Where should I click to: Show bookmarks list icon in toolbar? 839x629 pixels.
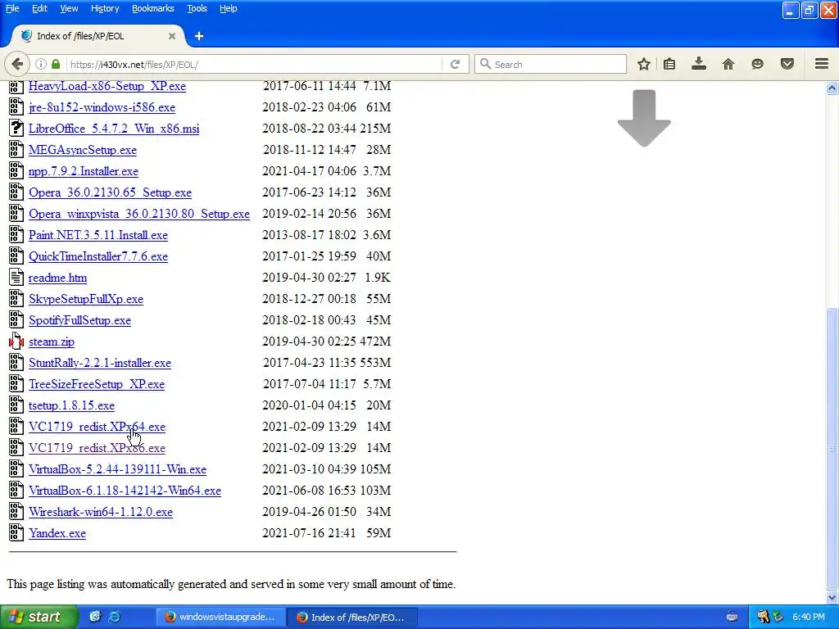(x=669, y=64)
